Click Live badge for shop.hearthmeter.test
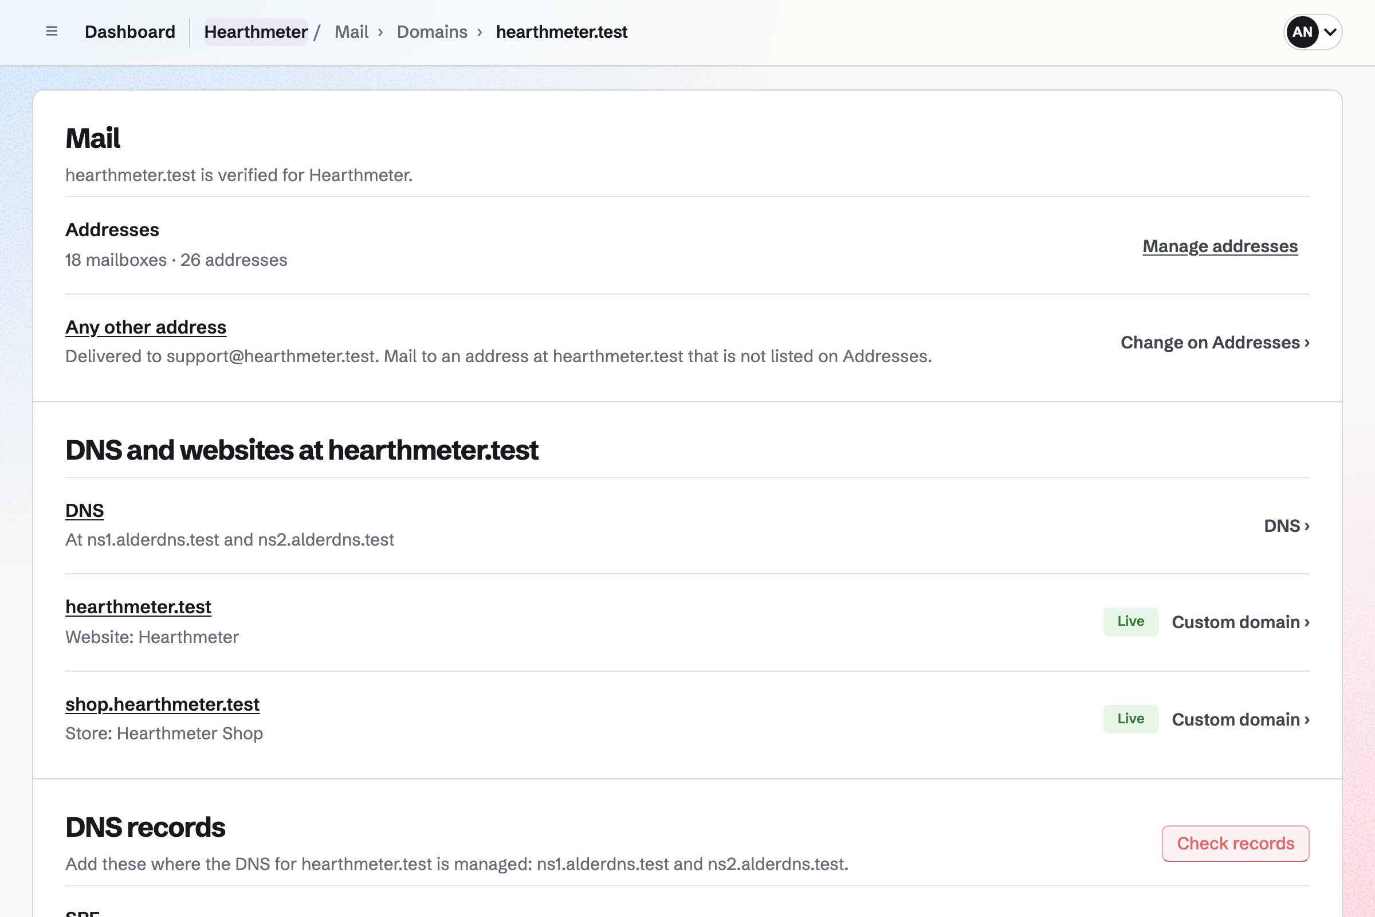The width and height of the screenshot is (1375, 917). pos(1130,719)
